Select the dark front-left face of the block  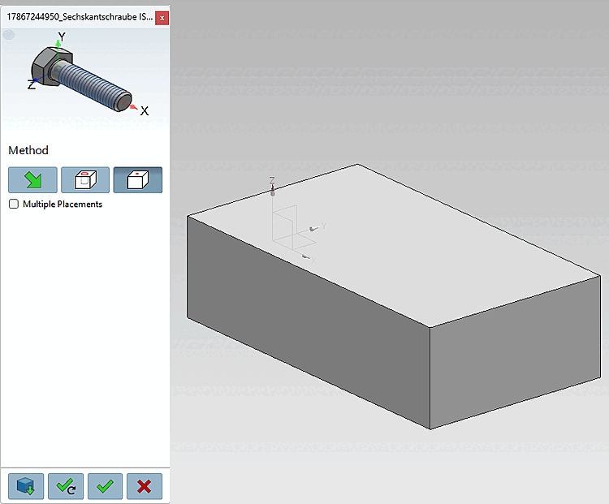point(309,322)
